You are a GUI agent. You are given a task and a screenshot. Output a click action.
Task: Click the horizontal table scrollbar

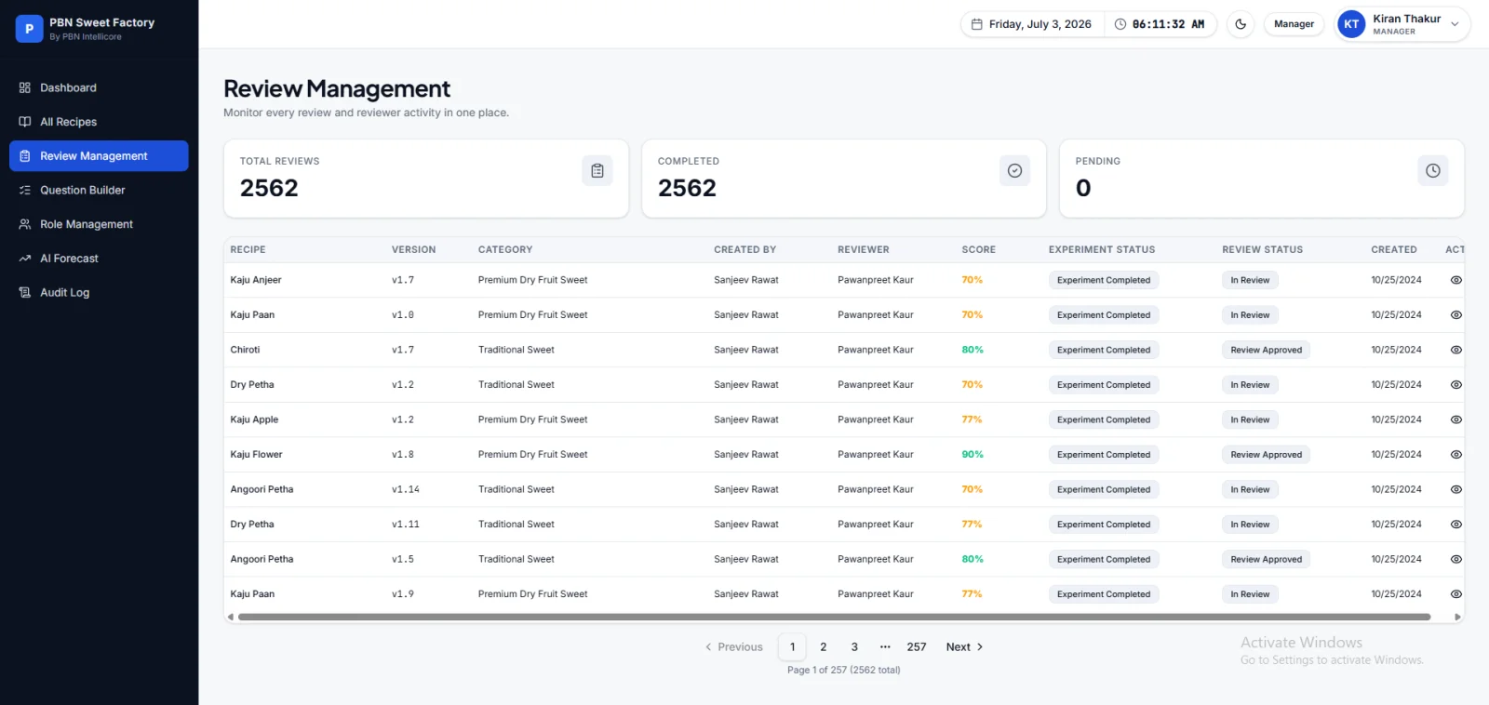(834, 617)
